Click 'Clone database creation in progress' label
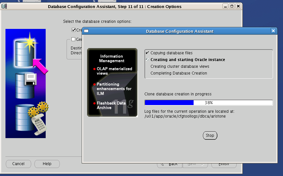The width and height of the screenshot is (283, 176). pyautogui.click(x=178, y=94)
